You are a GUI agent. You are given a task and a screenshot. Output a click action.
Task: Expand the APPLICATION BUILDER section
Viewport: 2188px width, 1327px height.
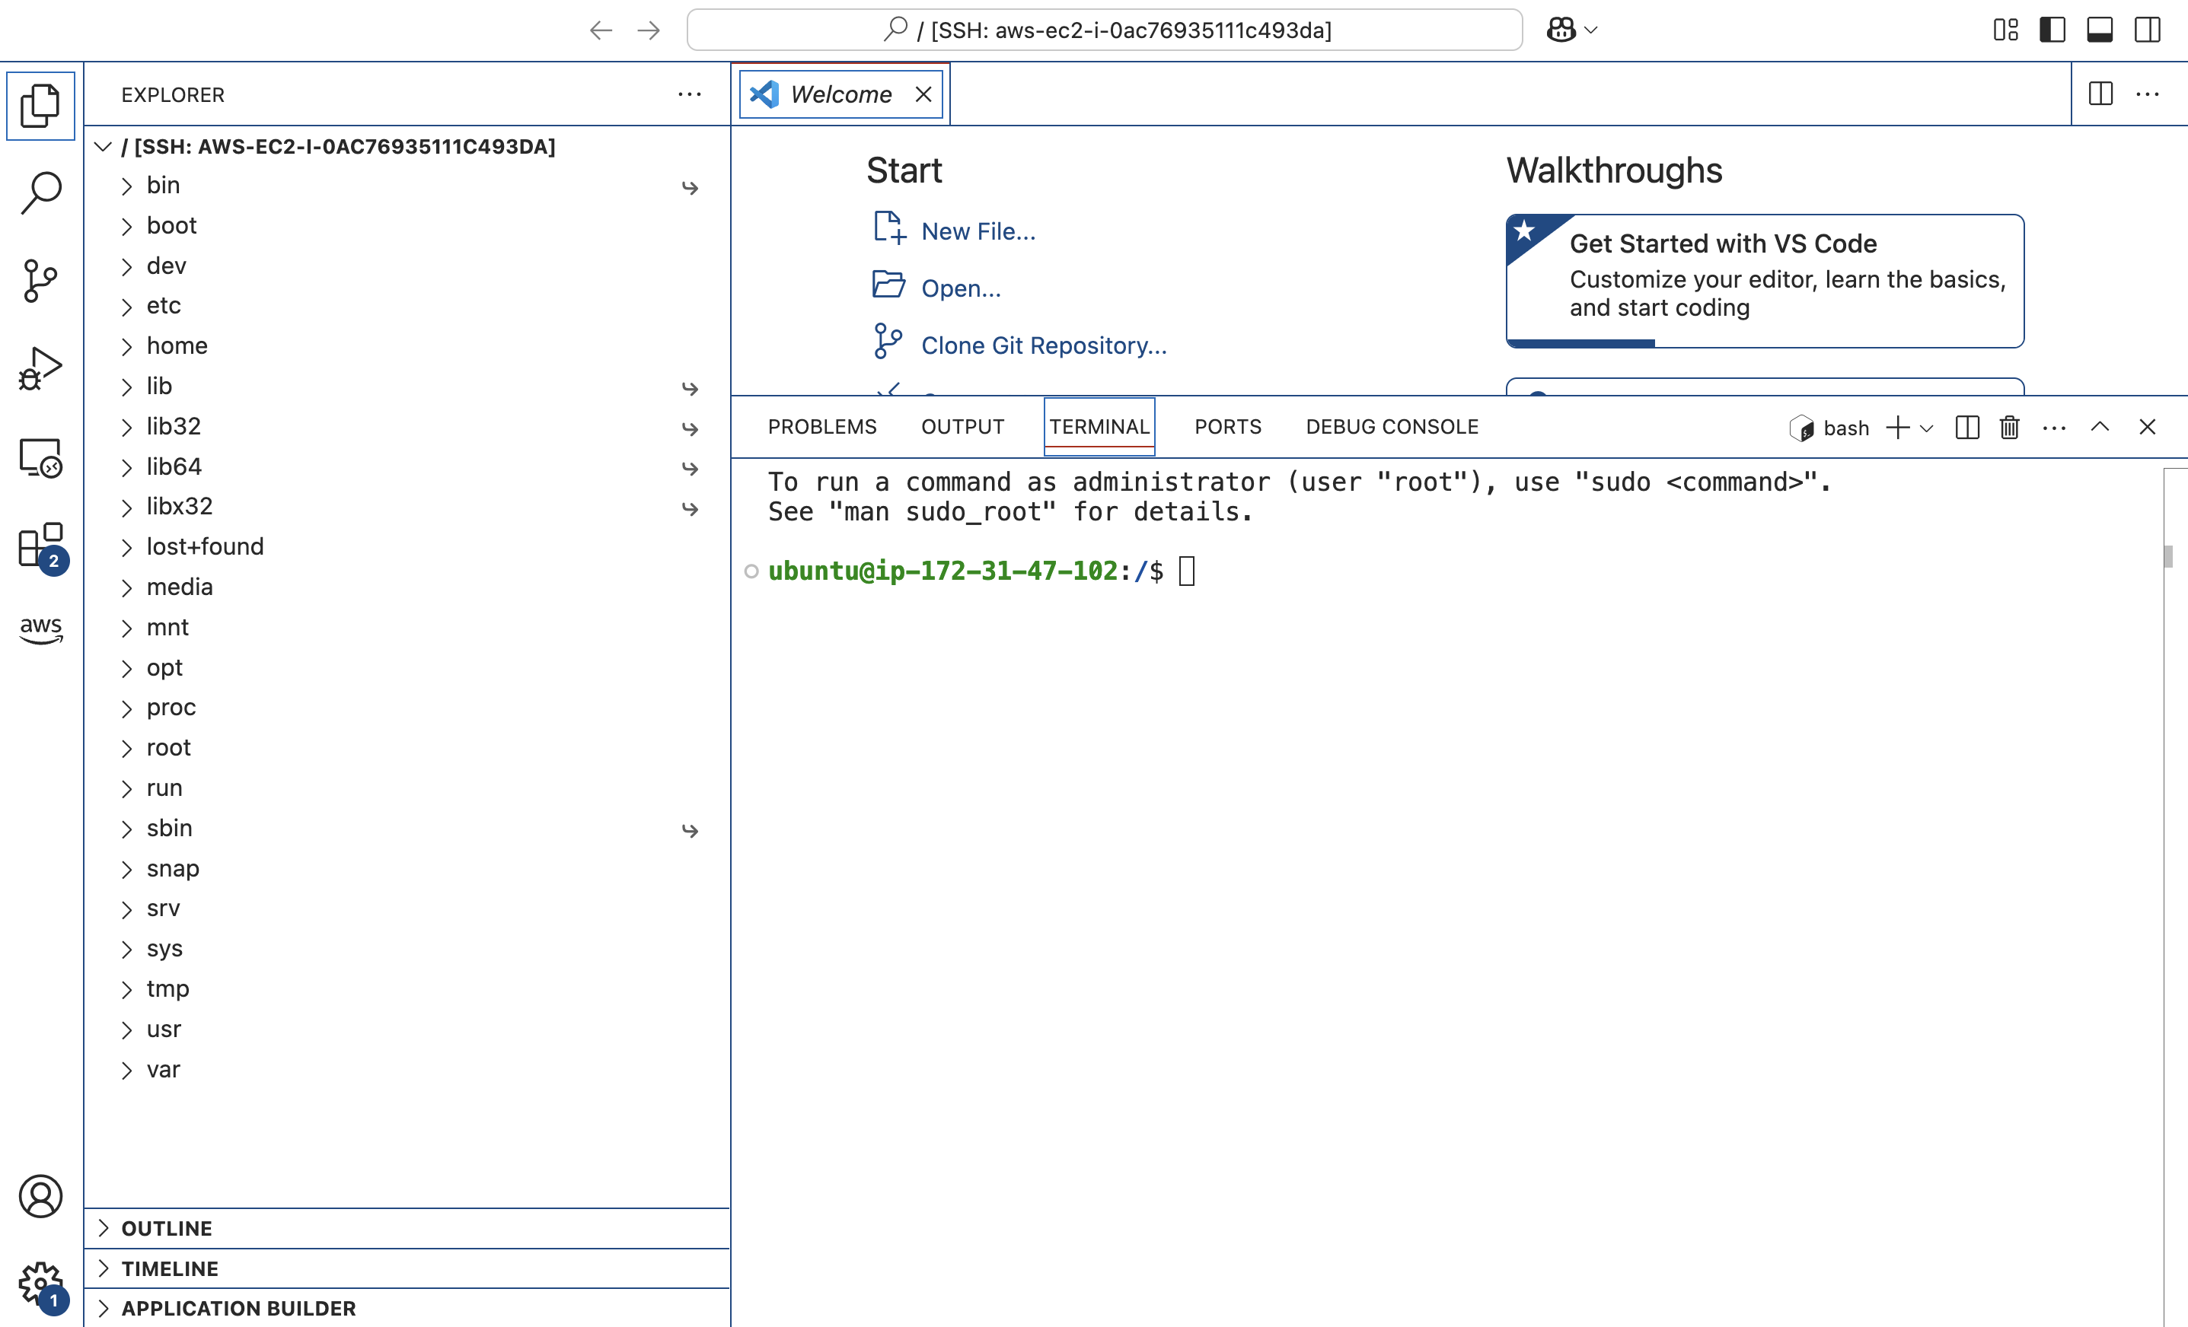(407, 1309)
